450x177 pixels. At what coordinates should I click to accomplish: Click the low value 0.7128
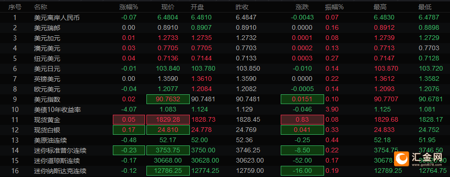pos(429,59)
